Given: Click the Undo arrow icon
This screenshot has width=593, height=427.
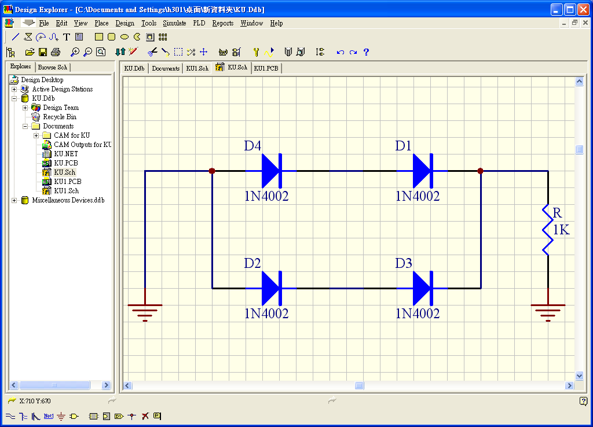Looking at the screenshot, I should pos(340,52).
